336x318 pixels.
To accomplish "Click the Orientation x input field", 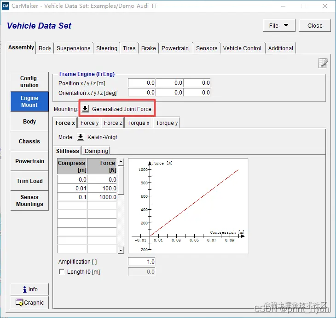I will click(x=142, y=93).
